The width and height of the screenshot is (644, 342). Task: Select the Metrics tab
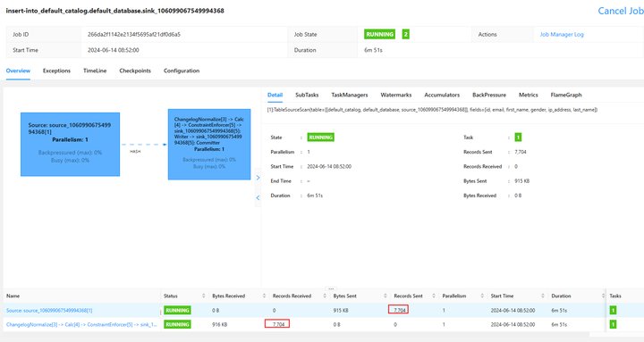click(529, 95)
